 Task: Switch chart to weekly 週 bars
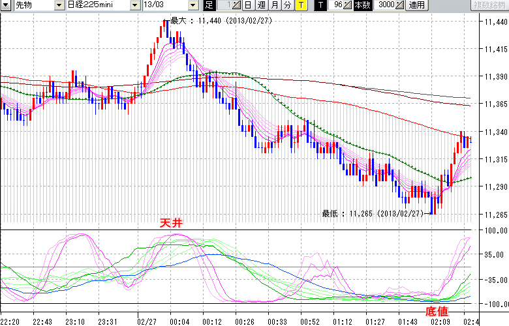(x=261, y=5)
